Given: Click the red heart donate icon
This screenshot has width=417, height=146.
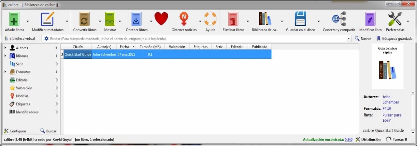Looking at the screenshot, I should tap(161, 19).
